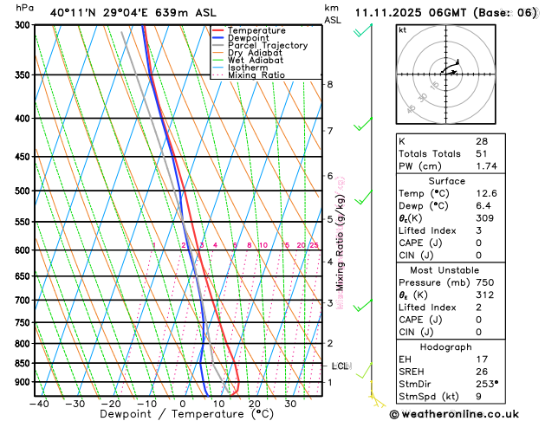Click the coordinates title '40°11'N 29°04'E 639m ASL'
The height and width of the screenshot is (421, 545).
(x=133, y=13)
